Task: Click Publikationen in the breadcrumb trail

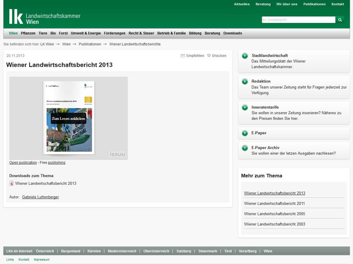Action: pos(90,44)
